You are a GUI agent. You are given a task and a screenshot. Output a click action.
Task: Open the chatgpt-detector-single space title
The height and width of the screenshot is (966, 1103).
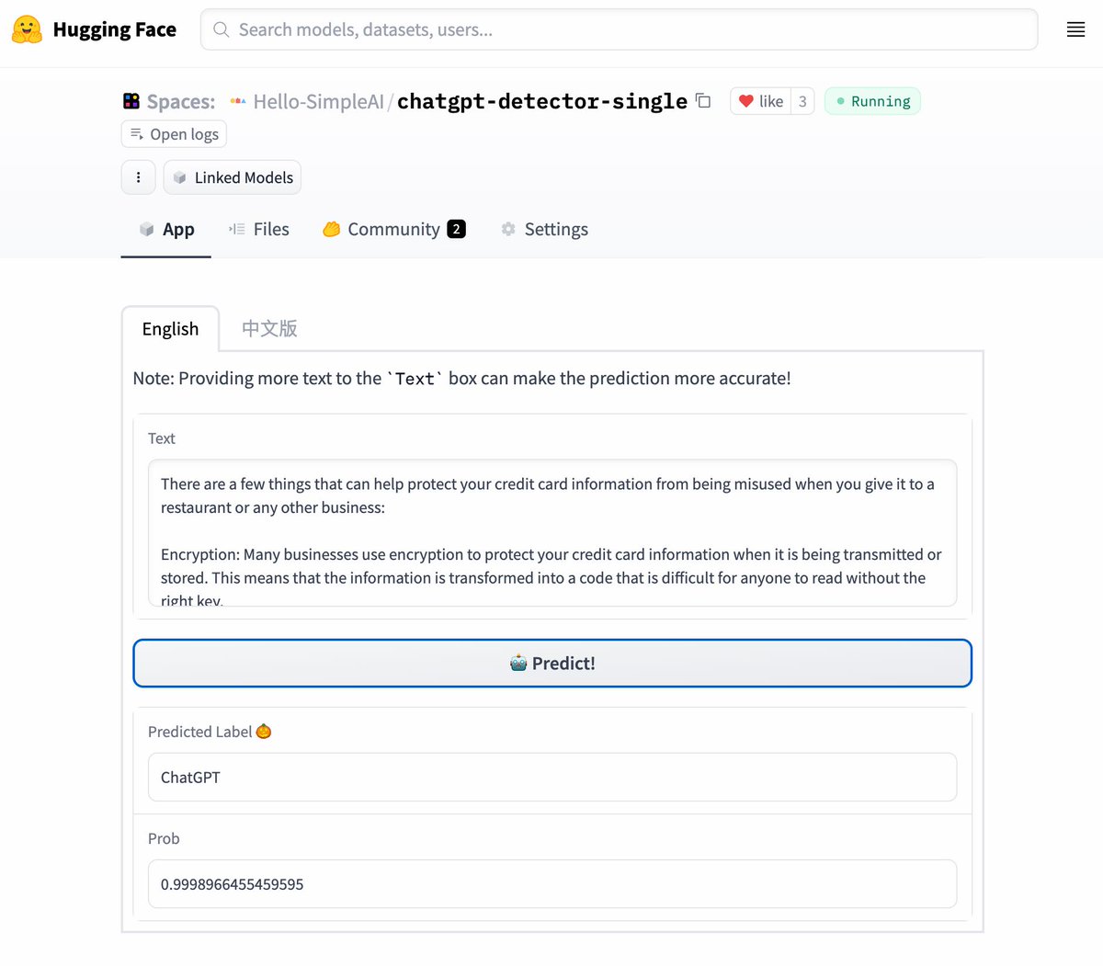[542, 101]
